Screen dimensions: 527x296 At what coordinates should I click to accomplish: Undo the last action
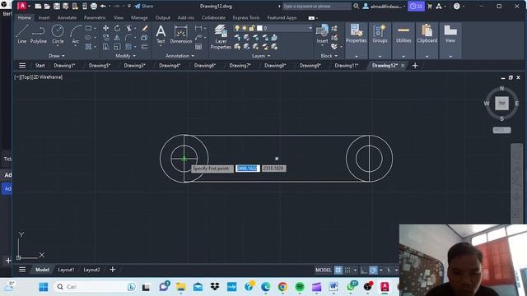pyautogui.click(x=103, y=6)
